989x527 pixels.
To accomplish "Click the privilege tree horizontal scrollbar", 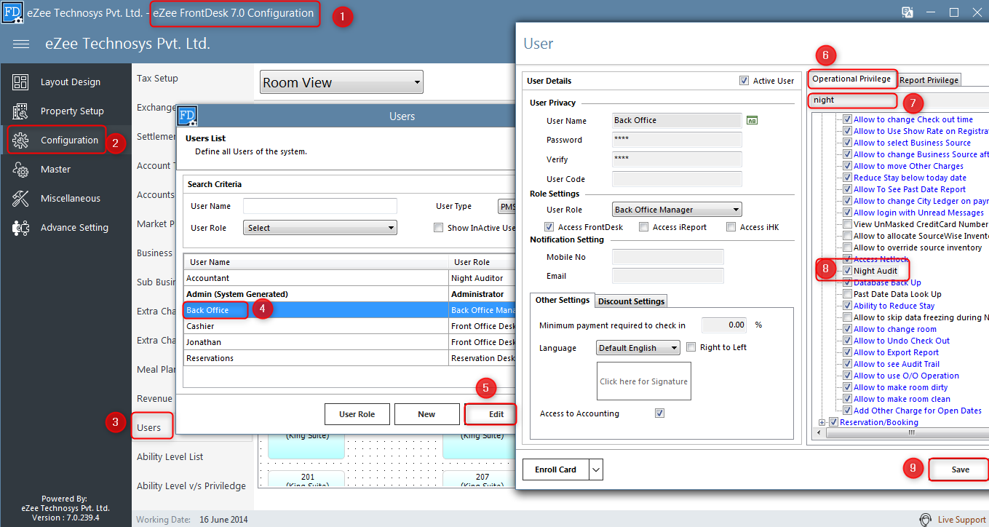I will click(x=910, y=432).
